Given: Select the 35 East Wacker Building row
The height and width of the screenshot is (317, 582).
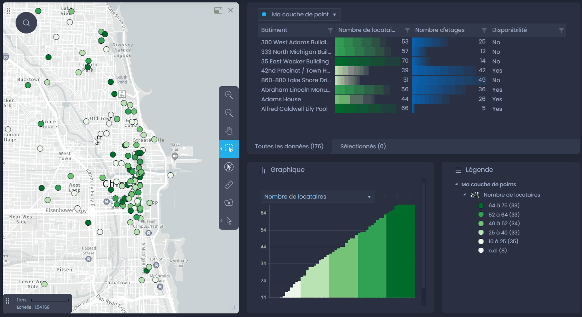Looking at the screenshot, I should (x=412, y=61).
